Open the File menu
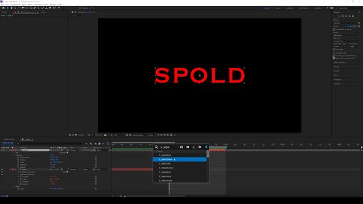This screenshot has height=204, width=363. [2, 5]
